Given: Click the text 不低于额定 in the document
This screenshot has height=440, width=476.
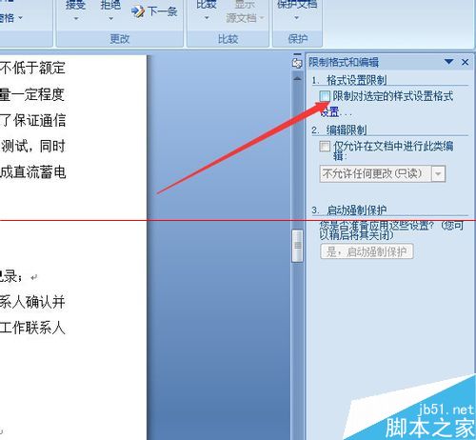Looking at the screenshot, I should point(32,68).
